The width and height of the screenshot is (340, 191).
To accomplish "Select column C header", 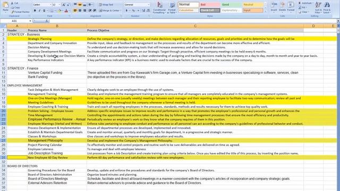I will tap(195, 26).
